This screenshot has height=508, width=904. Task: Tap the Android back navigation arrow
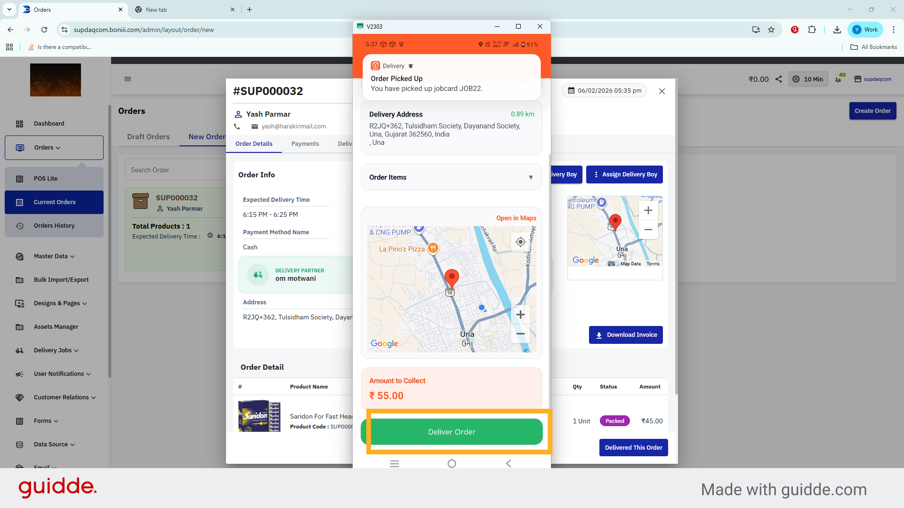[508, 464]
